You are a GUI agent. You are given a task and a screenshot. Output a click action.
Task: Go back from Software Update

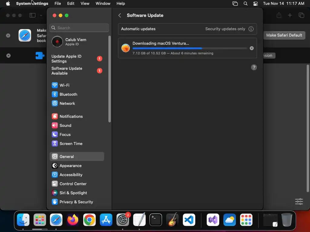pos(120,15)
